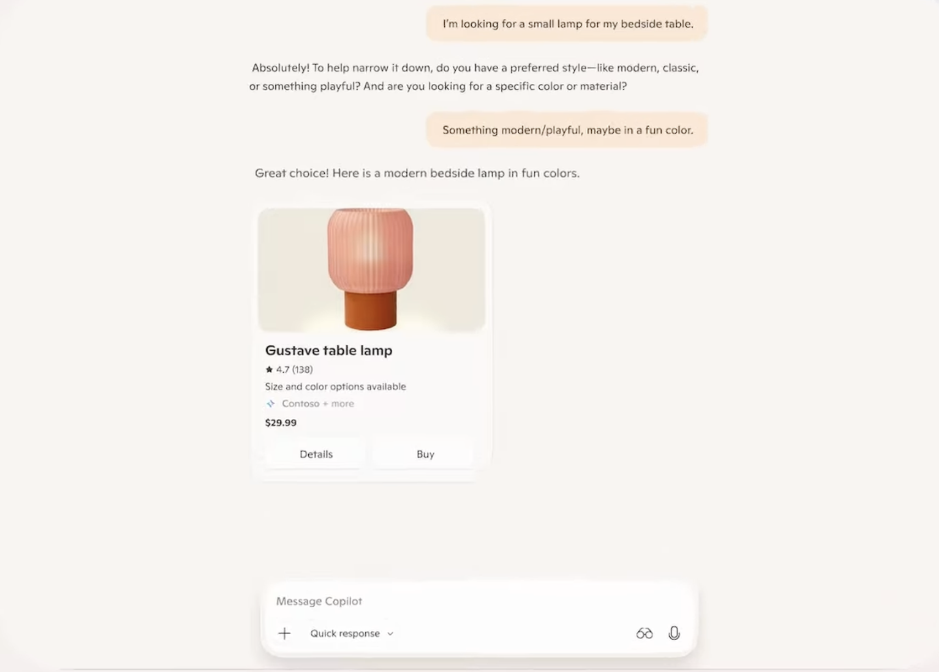Focus the Message Copilot input field
Screen dimensions: 939x672
coord(479,601)
